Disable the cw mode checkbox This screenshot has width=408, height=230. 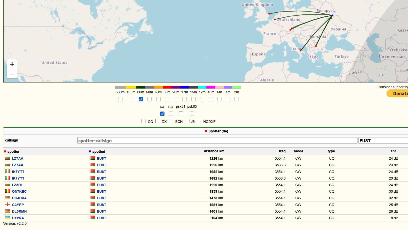pos(162,114)
